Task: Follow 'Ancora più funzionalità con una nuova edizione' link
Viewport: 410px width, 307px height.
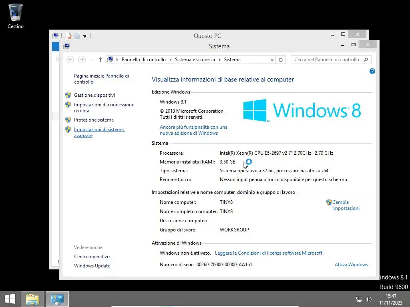Action: 193,130
